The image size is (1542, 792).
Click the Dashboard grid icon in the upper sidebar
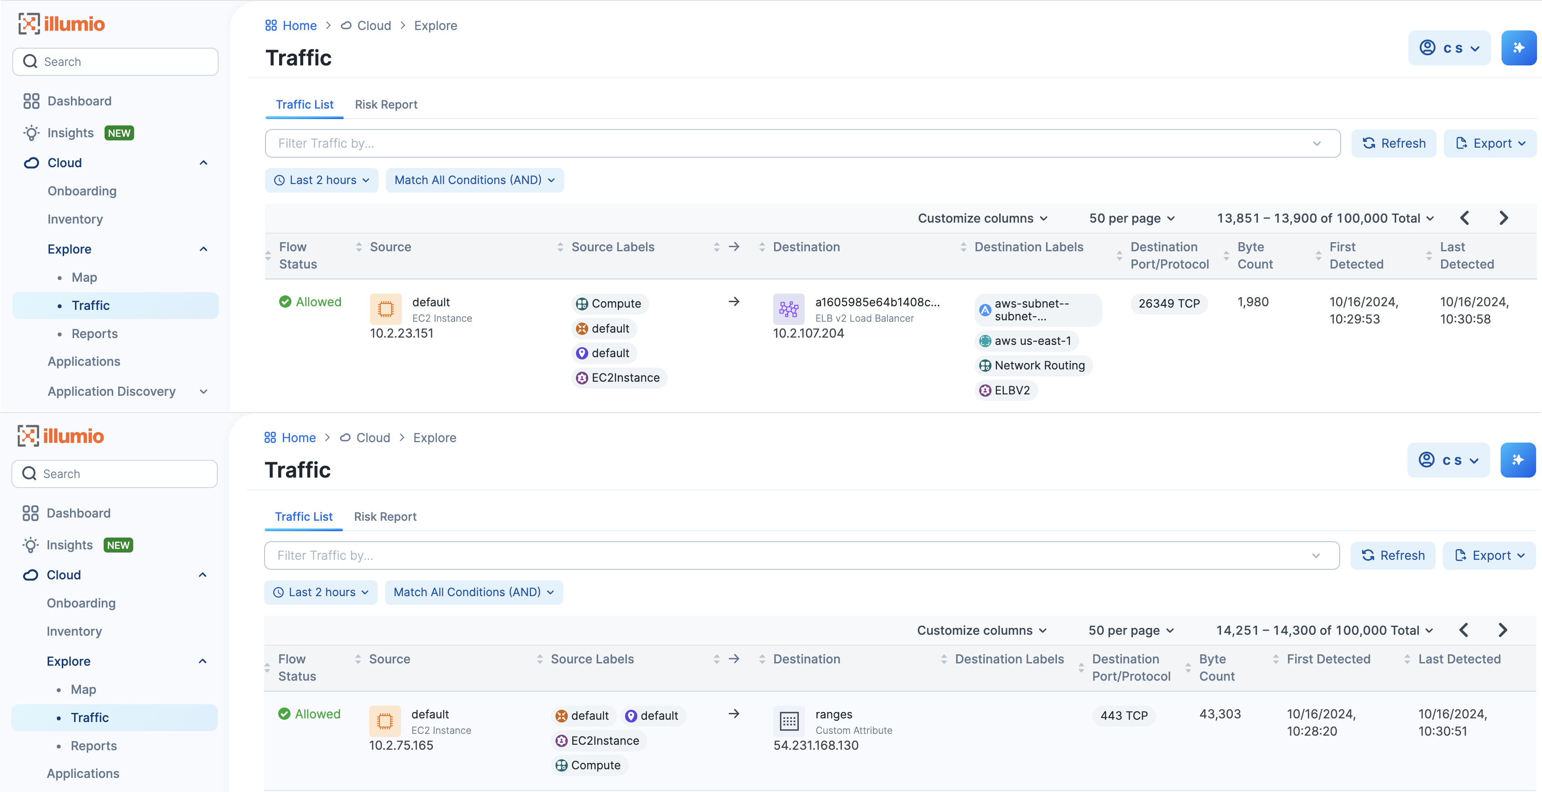coord(31,101)
